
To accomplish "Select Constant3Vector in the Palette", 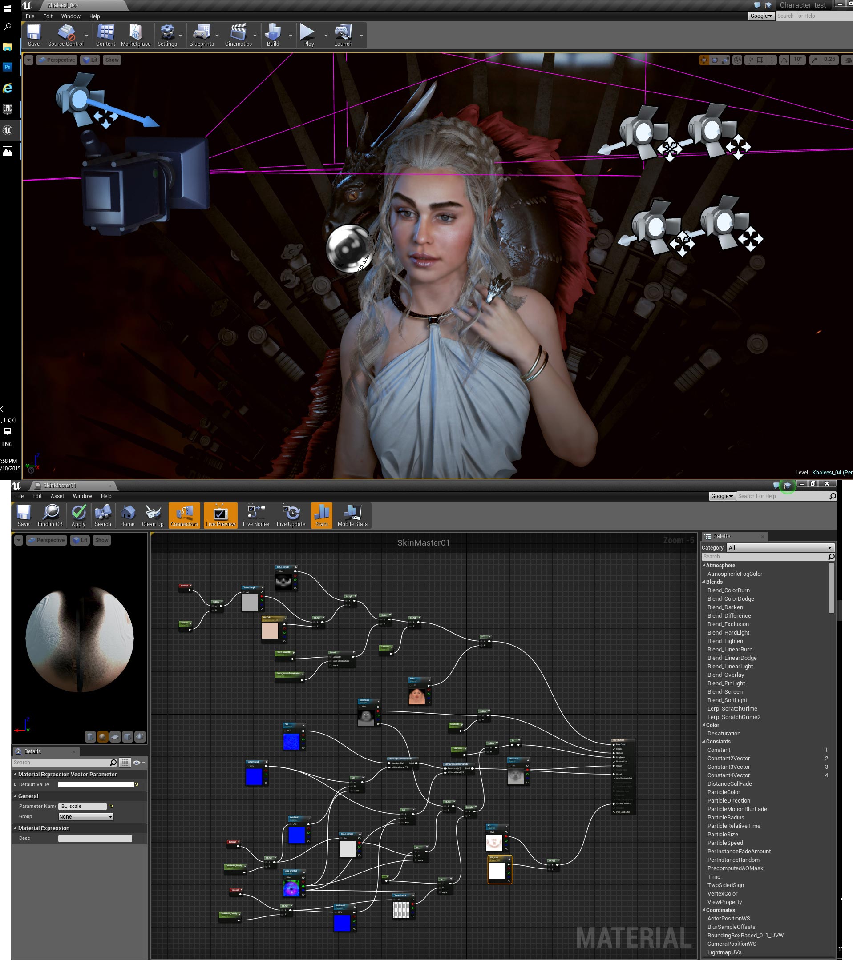I will coord(728,767).
